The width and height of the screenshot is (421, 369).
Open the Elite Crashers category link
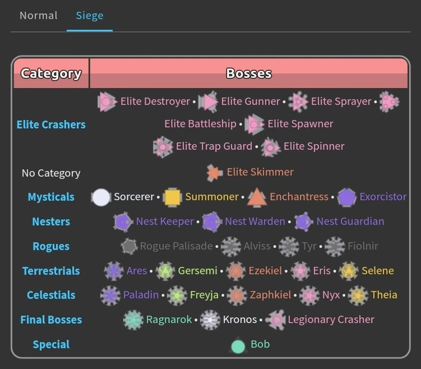(51, 124)
